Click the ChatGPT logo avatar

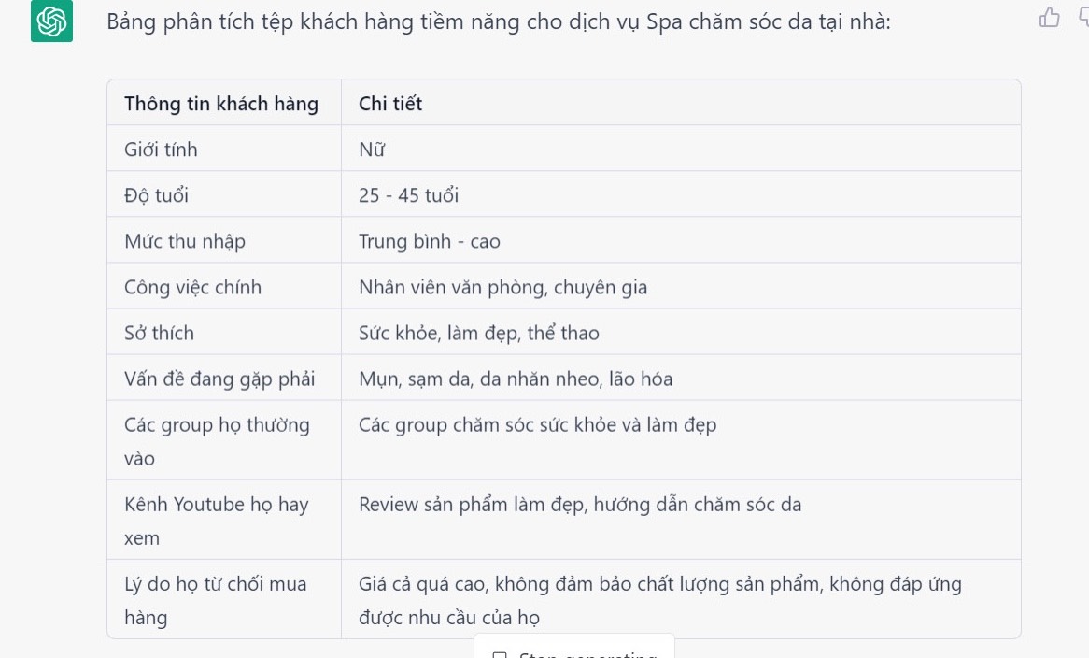(51, 21)
